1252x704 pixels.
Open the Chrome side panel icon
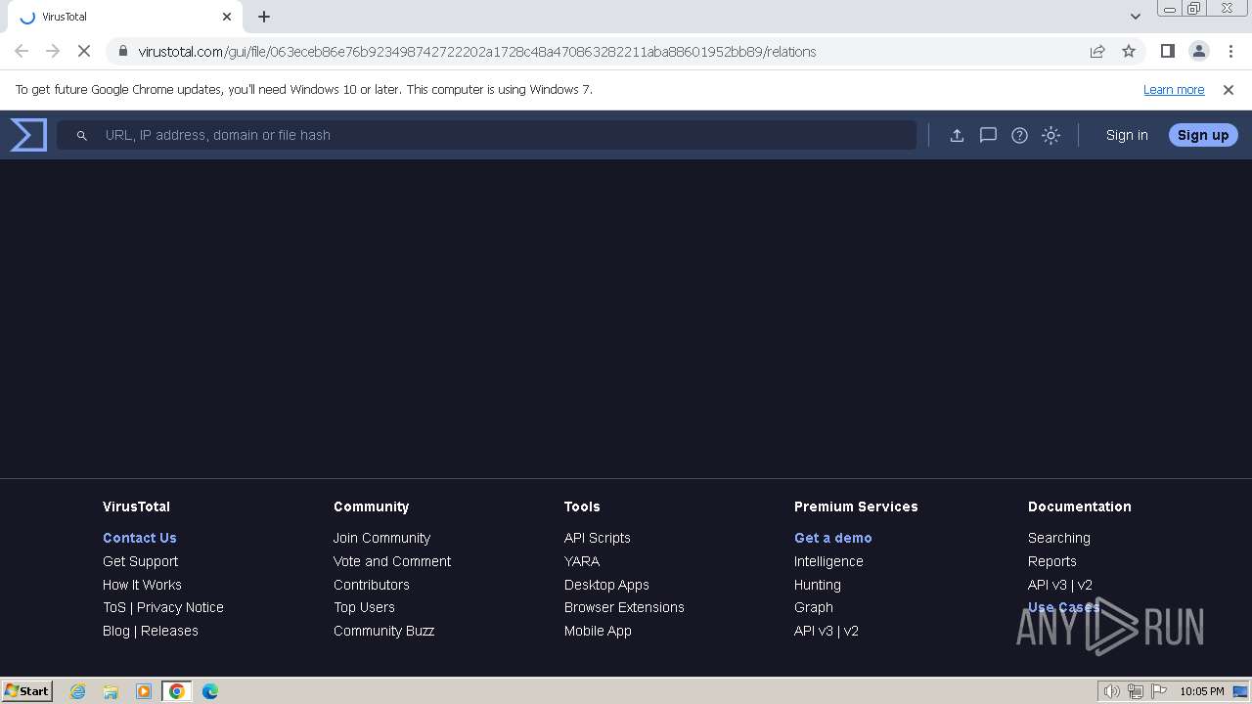1167,51
